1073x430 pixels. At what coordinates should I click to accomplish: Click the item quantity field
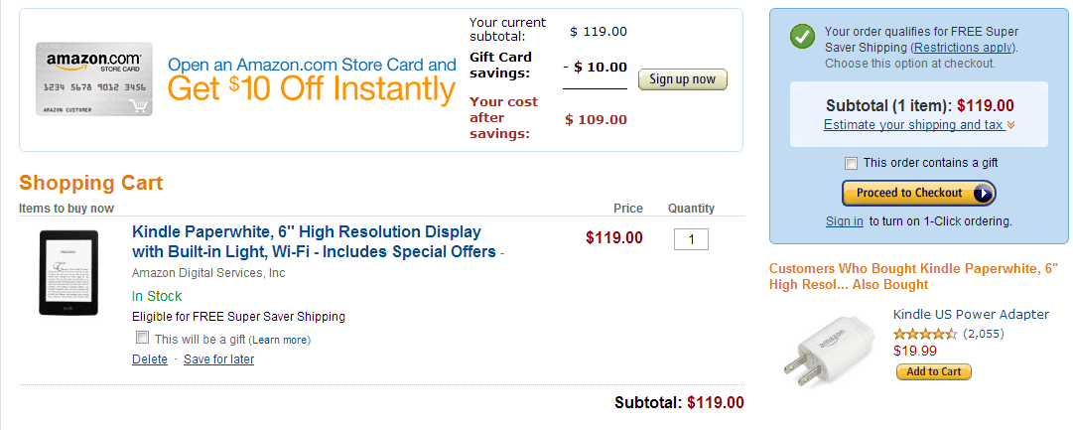pyautogui.click(x=691, y=239)
